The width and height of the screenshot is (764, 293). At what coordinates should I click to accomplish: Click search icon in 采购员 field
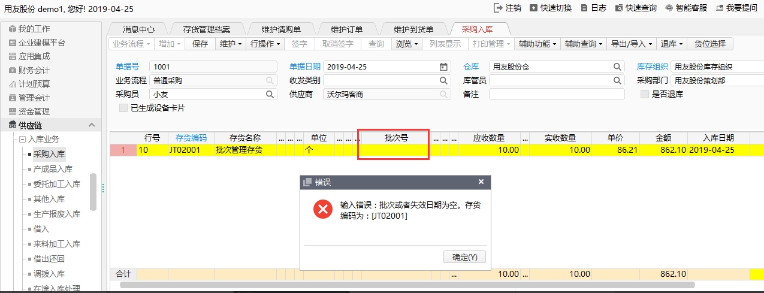click(270, 94)
